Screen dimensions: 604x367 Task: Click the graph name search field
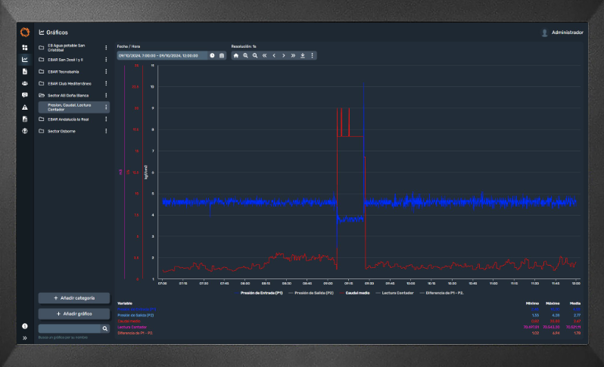coord(70,328)
